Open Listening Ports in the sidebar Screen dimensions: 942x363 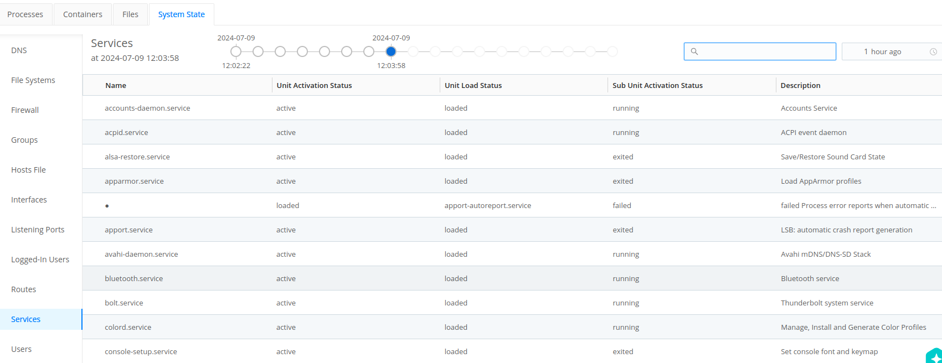38,230
